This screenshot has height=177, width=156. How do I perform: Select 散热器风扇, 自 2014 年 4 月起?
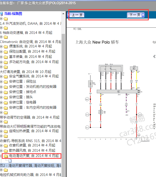pos(32,150)
